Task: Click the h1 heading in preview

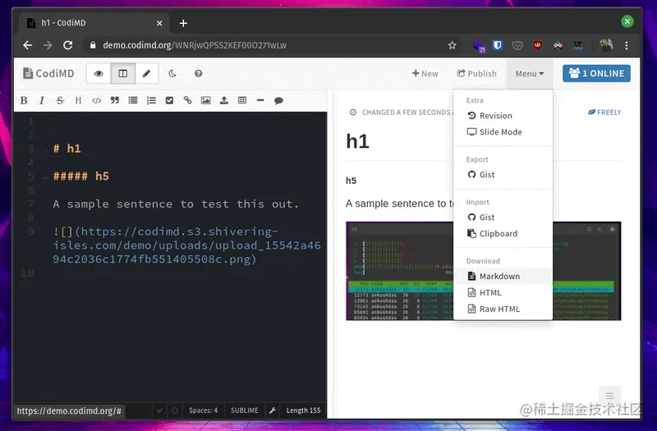Action: coord(357,141)
